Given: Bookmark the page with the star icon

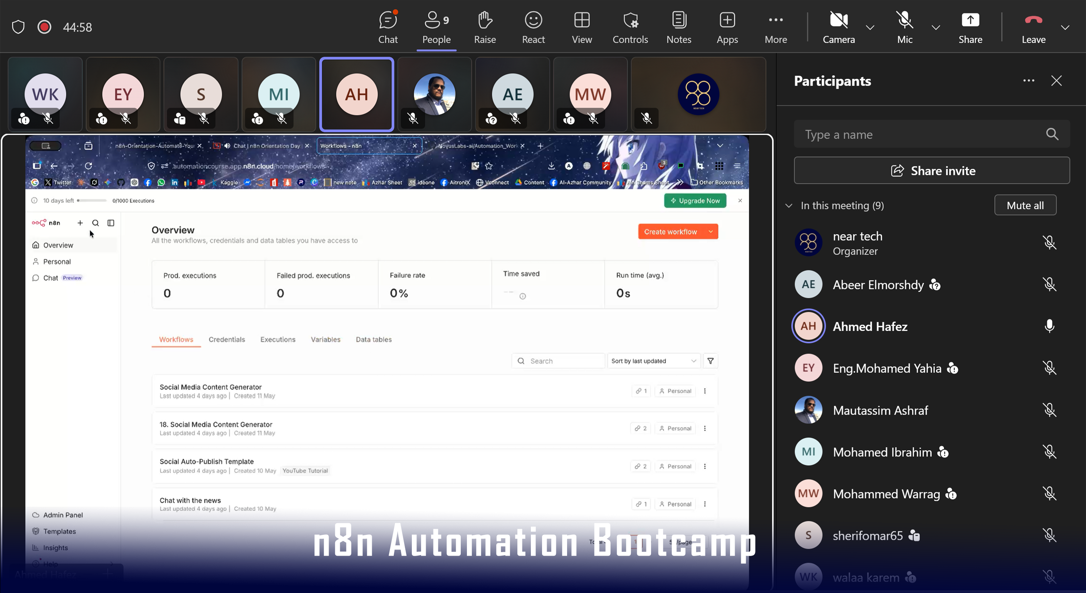Looking at the screenshot, I should [488, 166].
